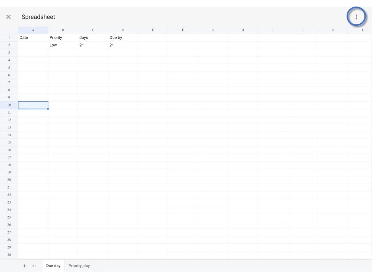Open the three-dot overflow menu
Viewport: 372px width, 279px height.
click(356, 17)
